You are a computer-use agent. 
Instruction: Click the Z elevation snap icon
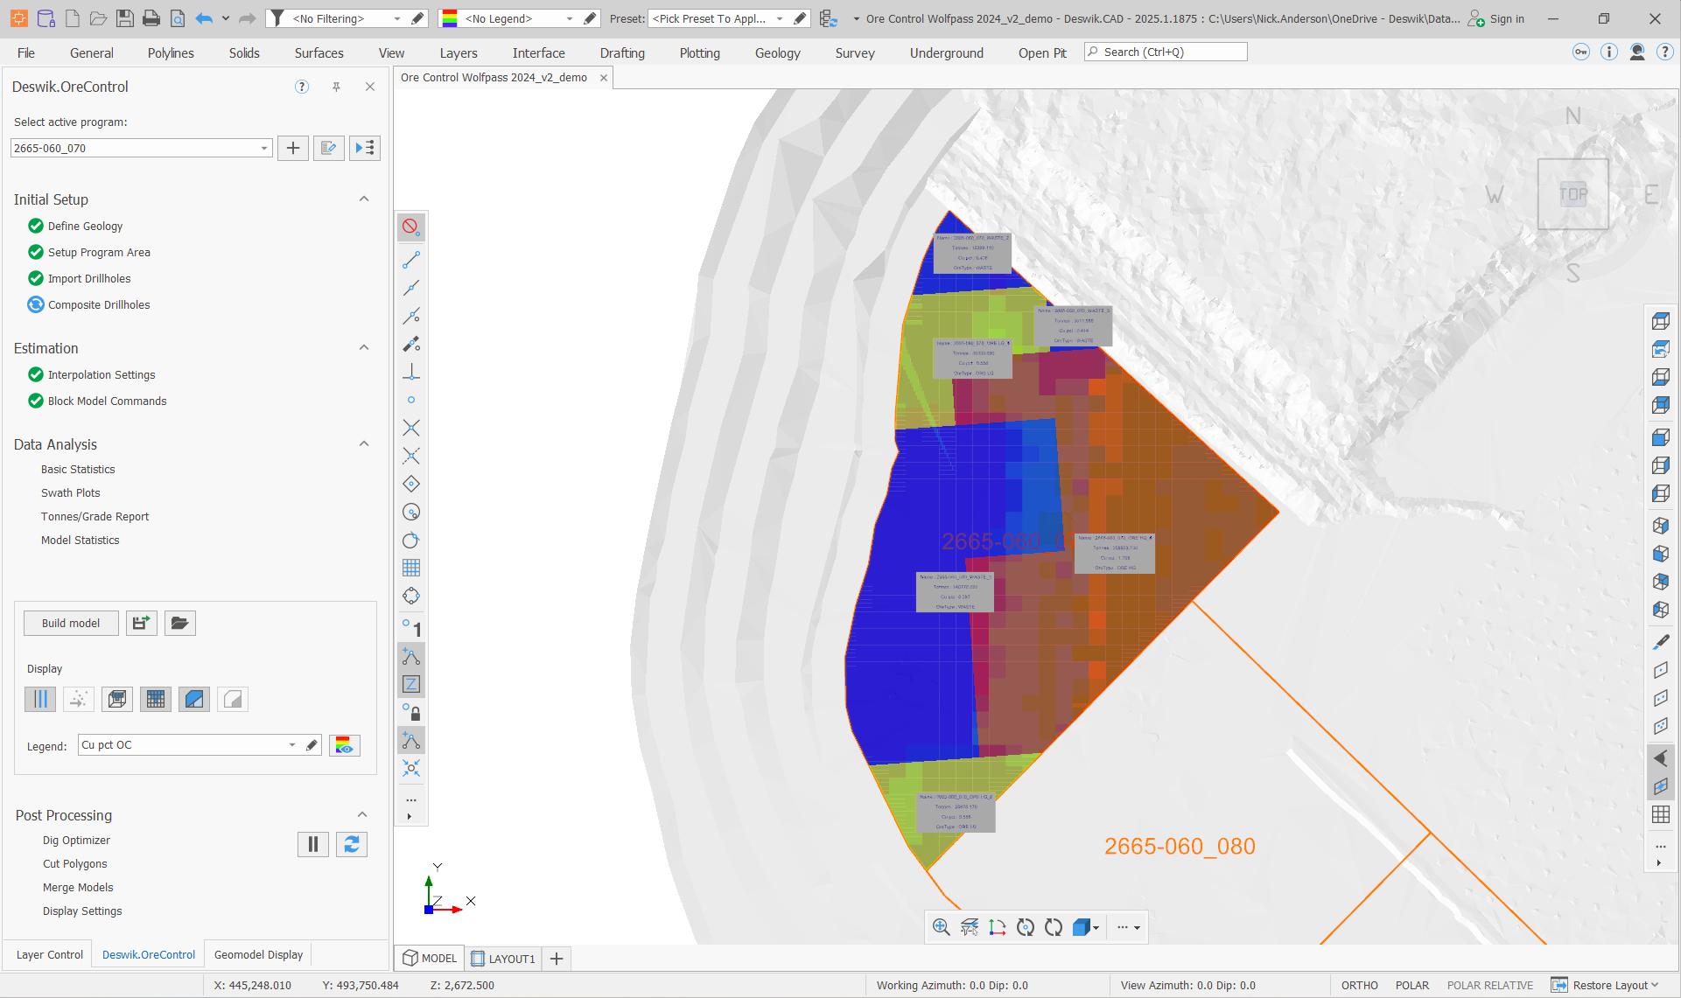pos(410,684)
